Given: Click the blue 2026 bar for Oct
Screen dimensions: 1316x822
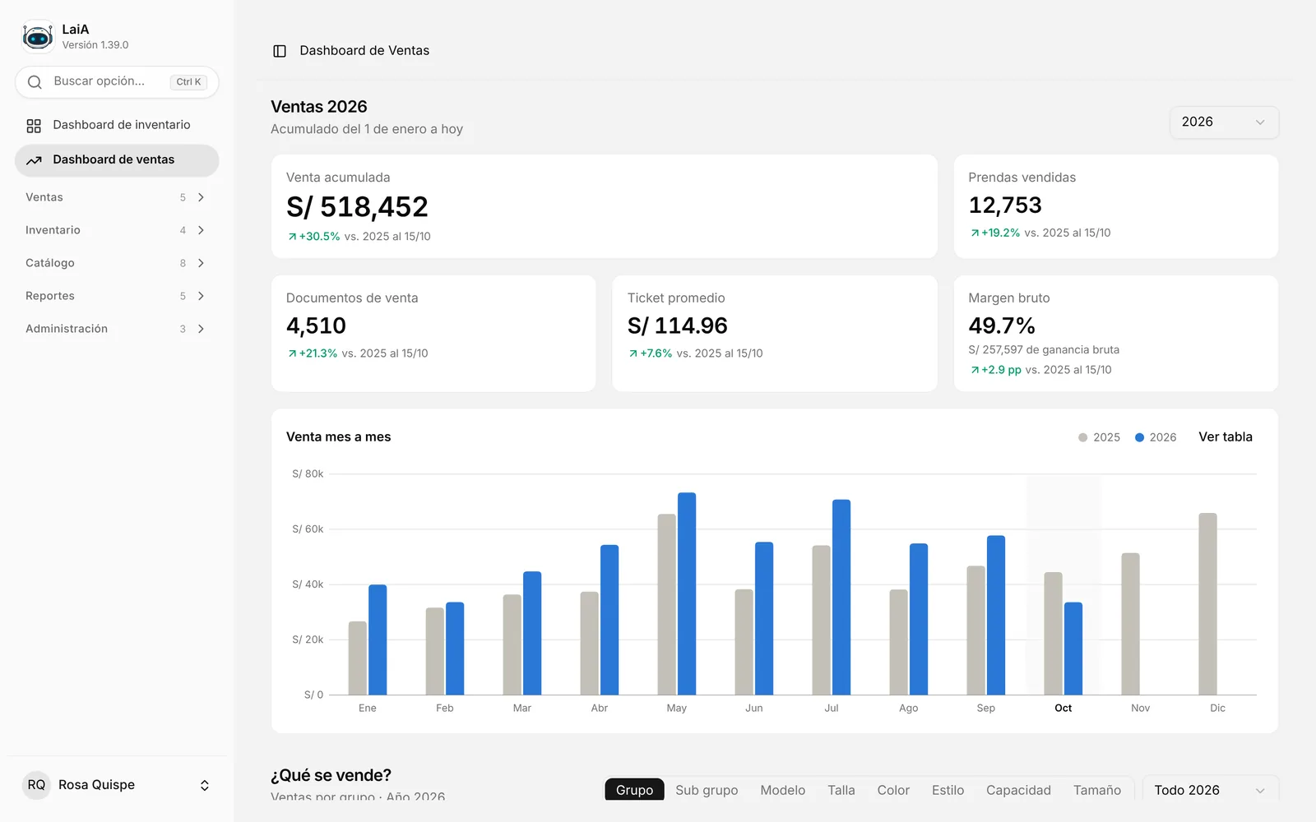Looking at the screenshot, I should coord(1073,649).
